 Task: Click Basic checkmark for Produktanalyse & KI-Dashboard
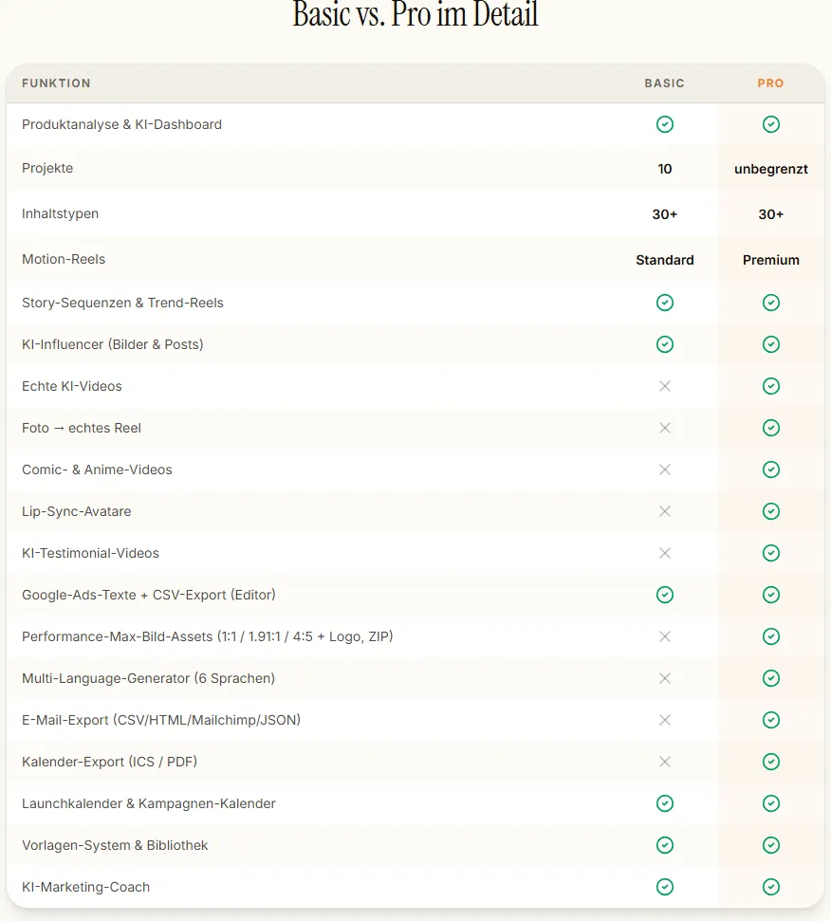pos(665,124)
